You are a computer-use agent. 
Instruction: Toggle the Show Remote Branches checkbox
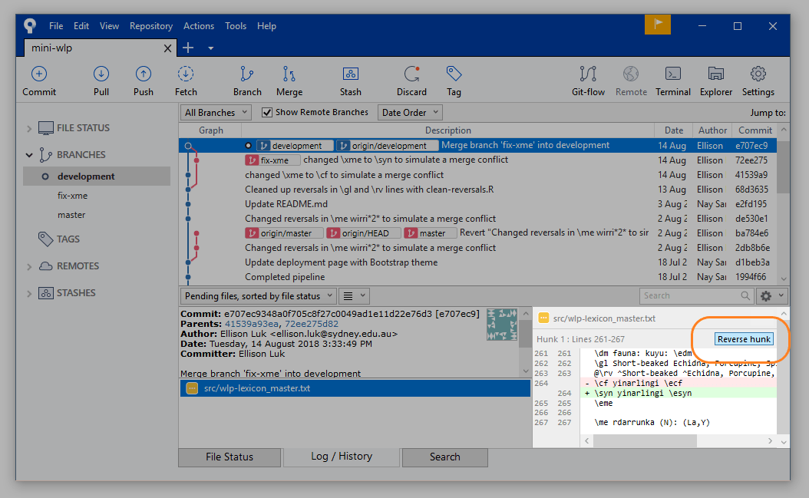267,112
